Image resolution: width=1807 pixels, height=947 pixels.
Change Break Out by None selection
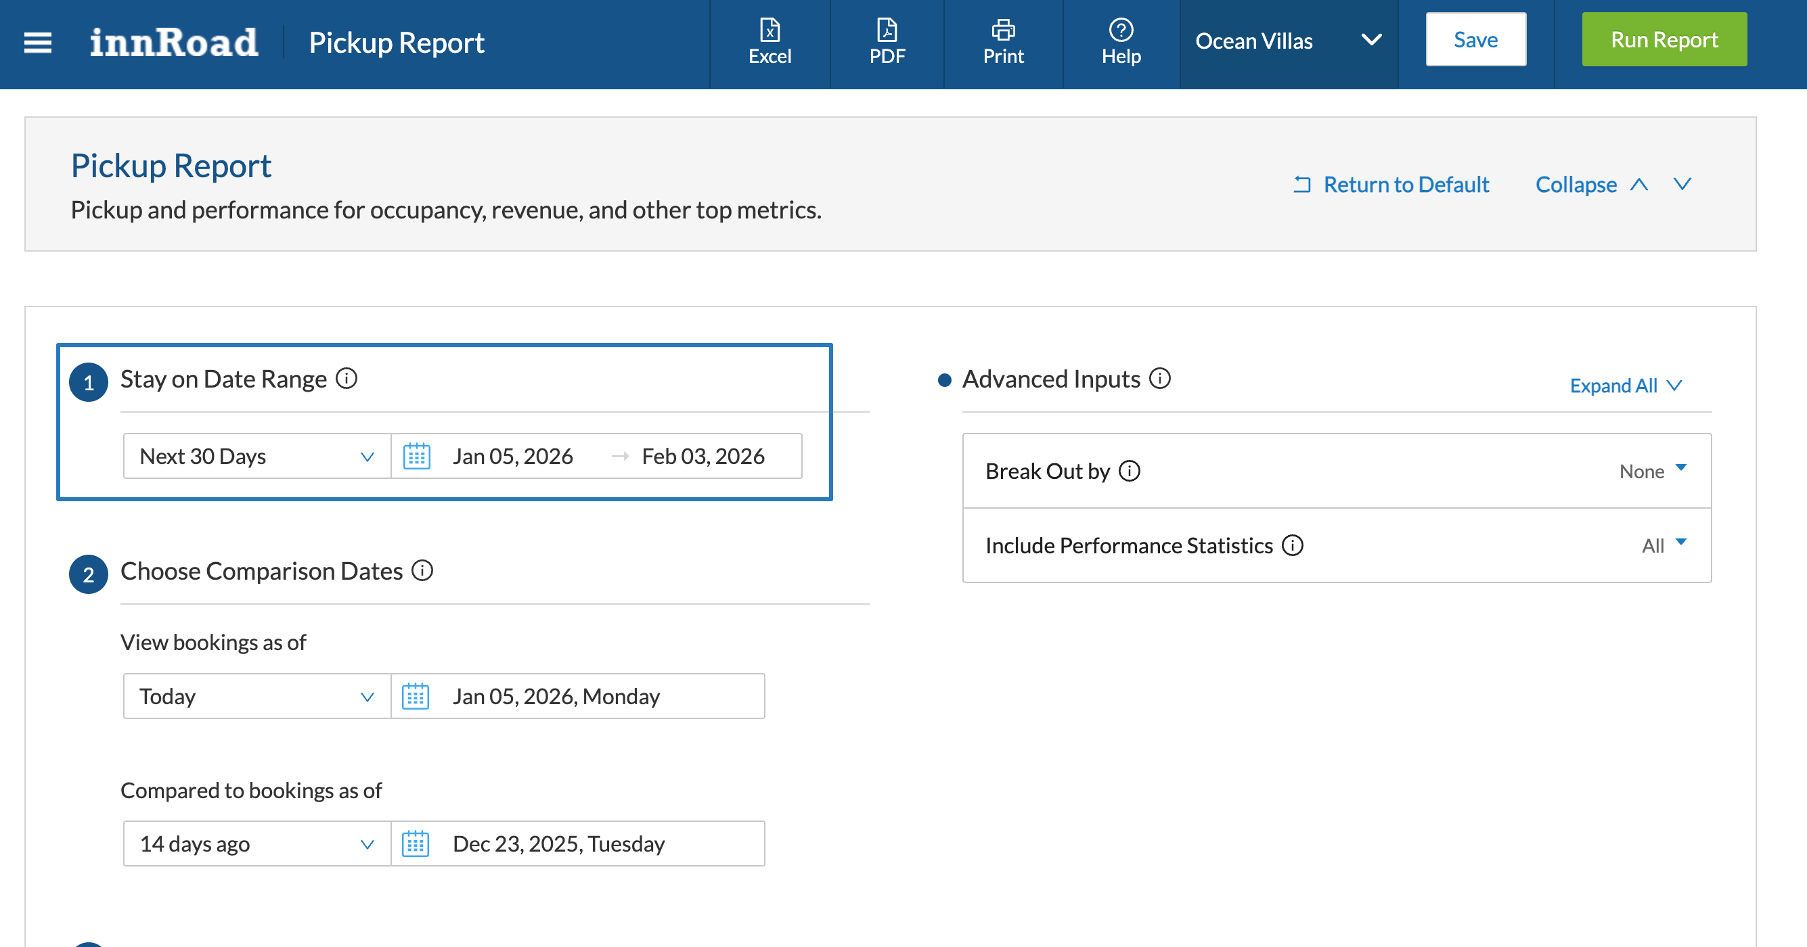[x=1652, y=471]
